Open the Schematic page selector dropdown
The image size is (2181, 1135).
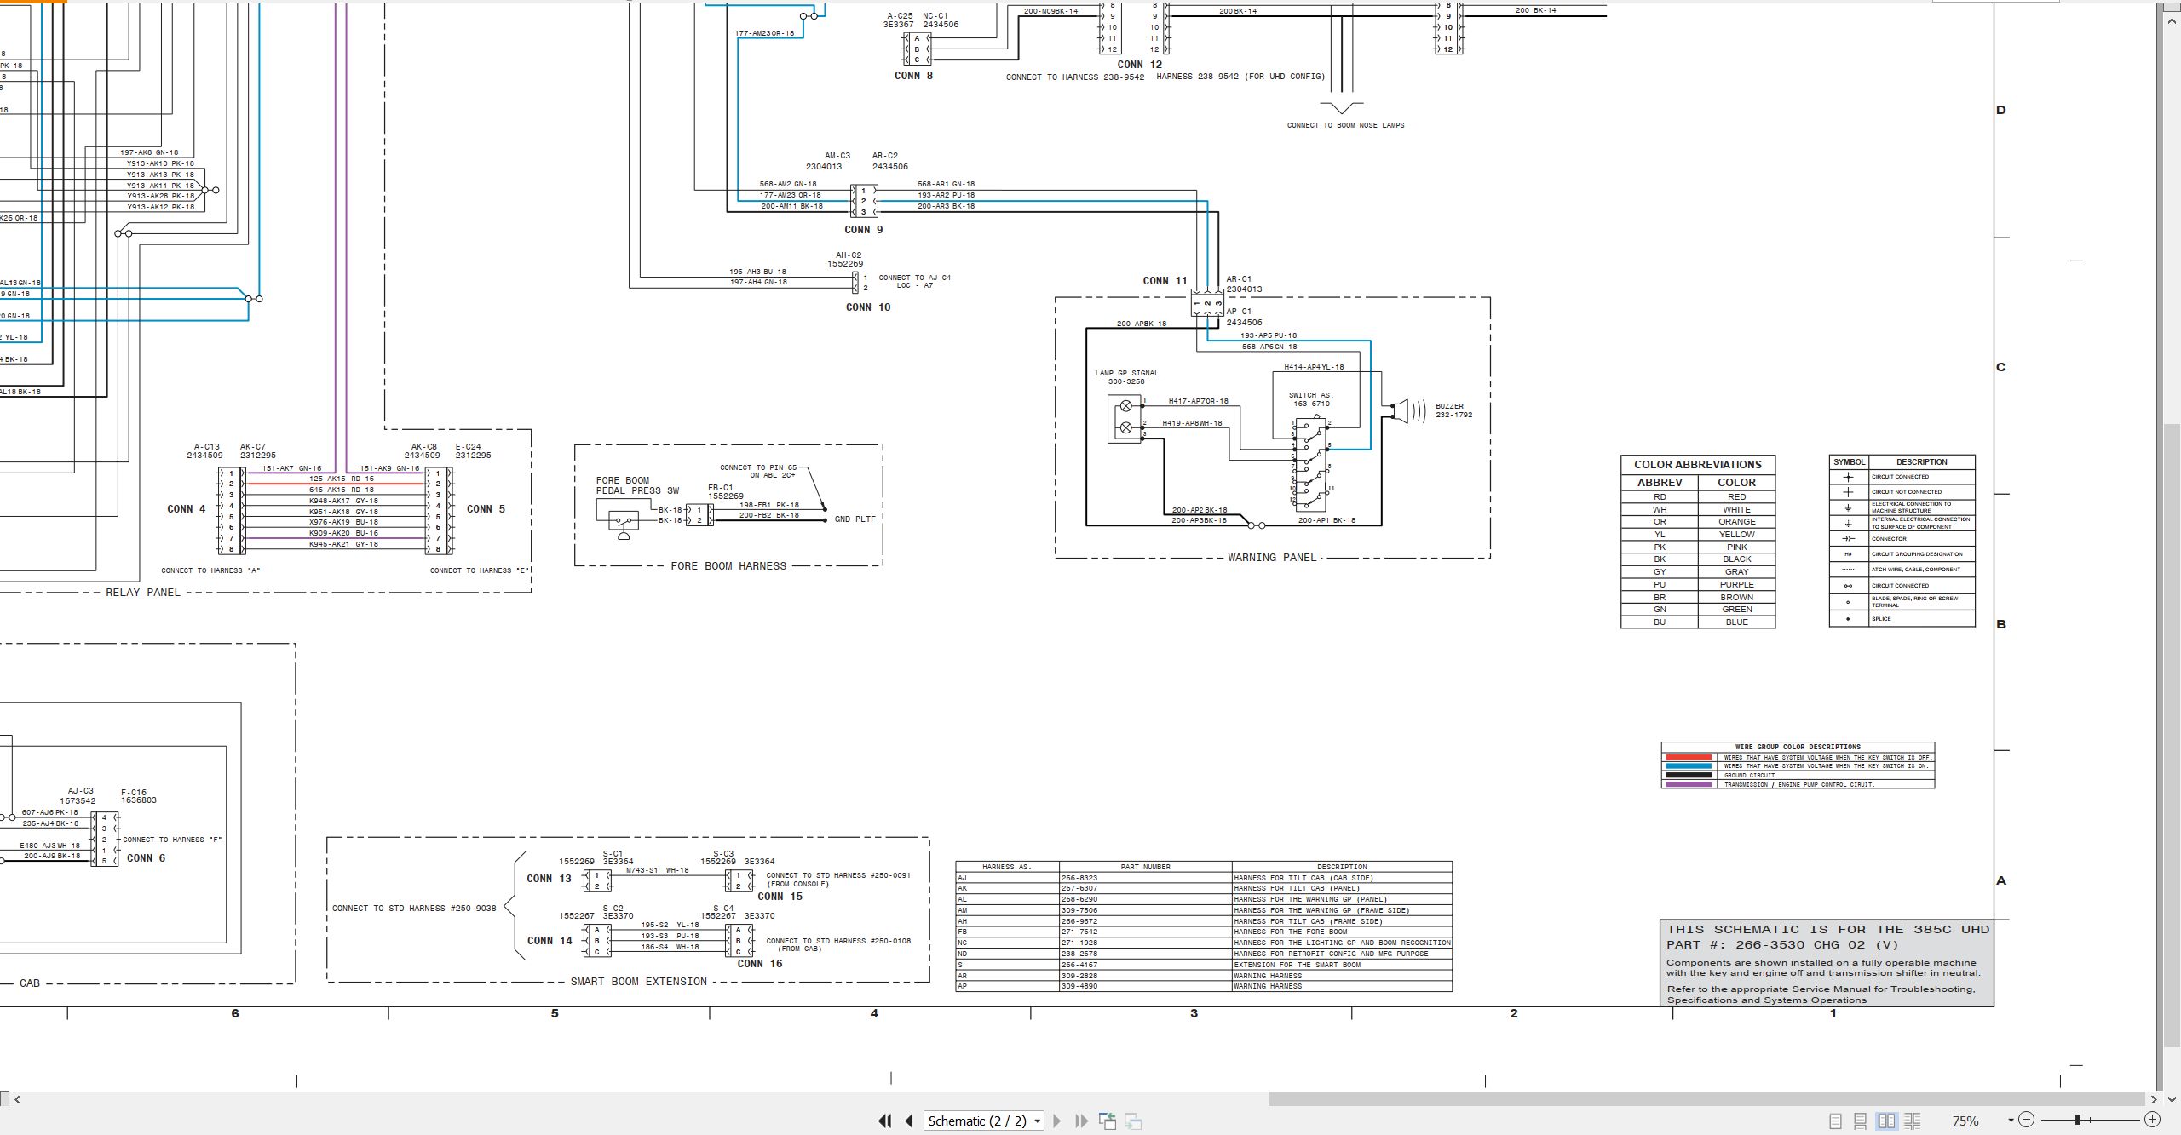(984, 1121)
